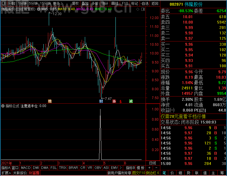Select the 联 linked tab
Viewport: 227px width, 176px height.
(x=197, y=173)
